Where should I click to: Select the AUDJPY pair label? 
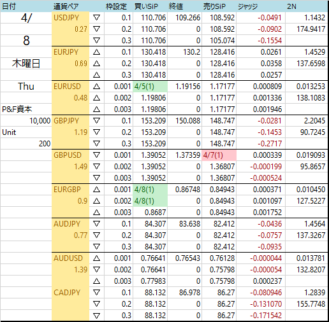[x=67, y=224]
